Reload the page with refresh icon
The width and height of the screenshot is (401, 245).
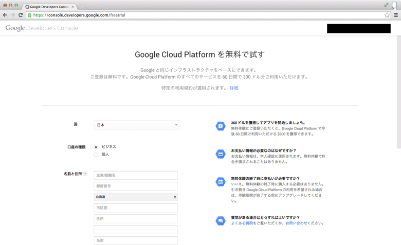21,15
